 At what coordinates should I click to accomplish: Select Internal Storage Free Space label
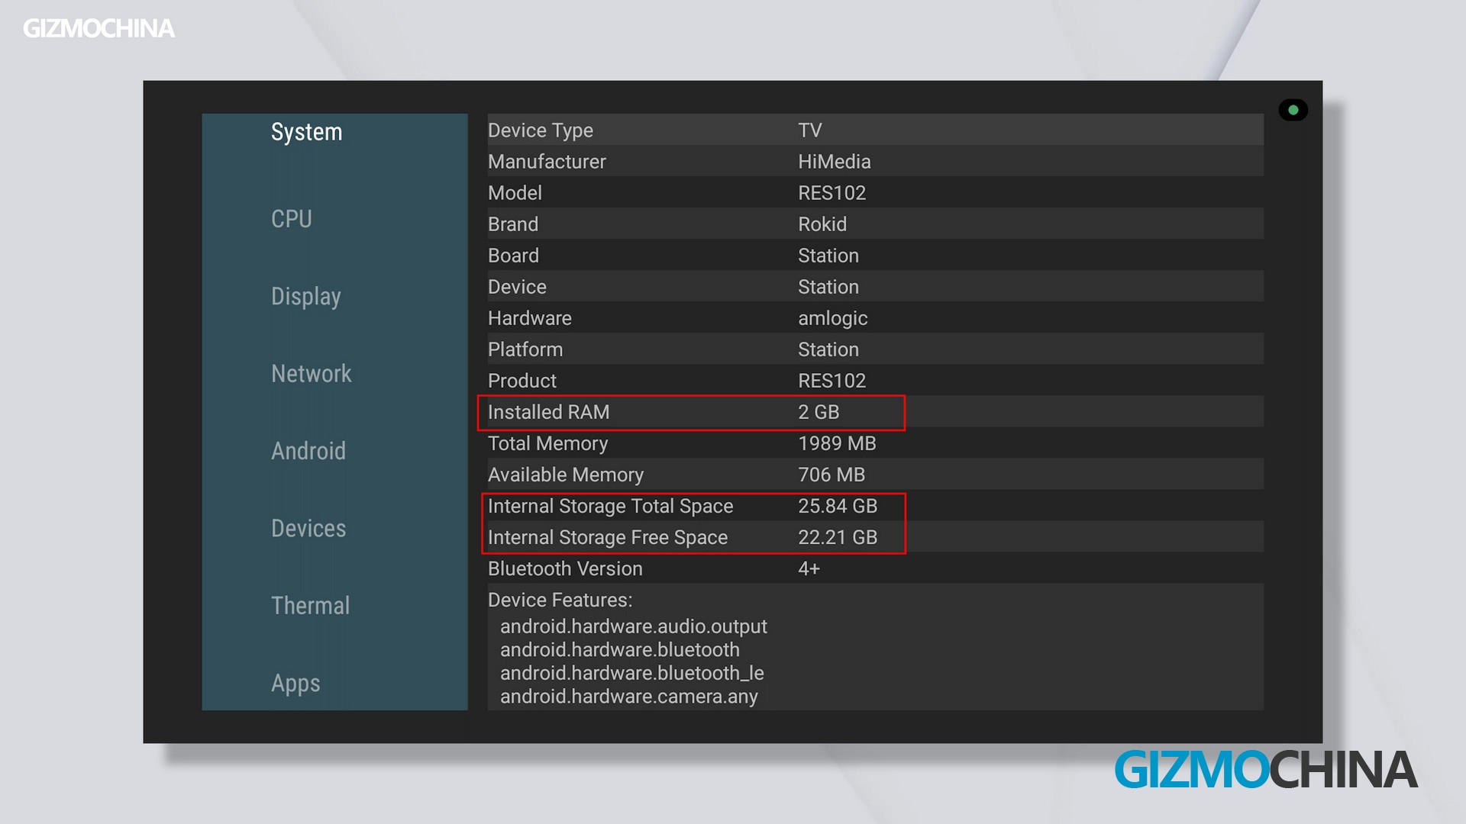pyautogui.click(x=608, y=537)
